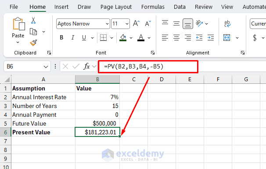Toggle Italic formatting

(x=73, y=37)
